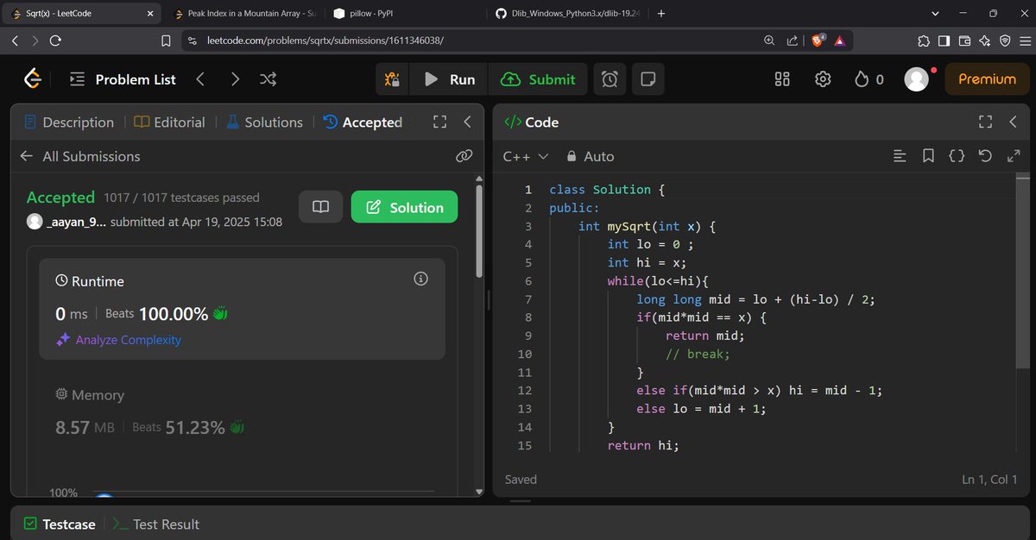
Task: Pick a random problem with shuffle icon
Action: 268,79
